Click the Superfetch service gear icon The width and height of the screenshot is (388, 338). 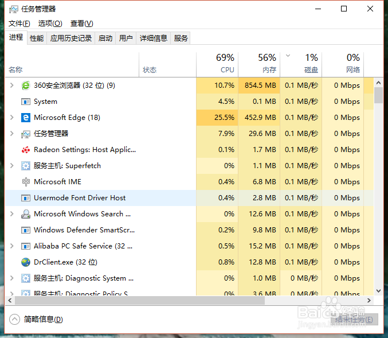click(x=26, y=166)
